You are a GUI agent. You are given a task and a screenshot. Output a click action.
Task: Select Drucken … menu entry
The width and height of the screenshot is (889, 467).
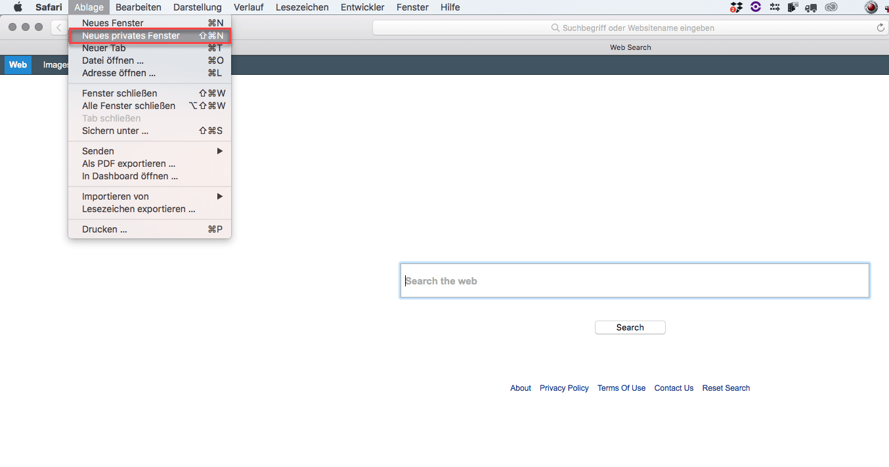150,229
